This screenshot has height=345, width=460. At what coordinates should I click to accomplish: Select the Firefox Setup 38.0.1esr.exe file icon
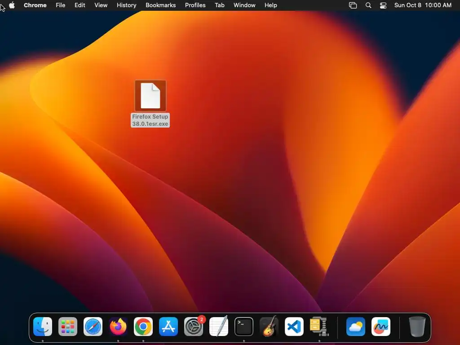click(150, 96)
